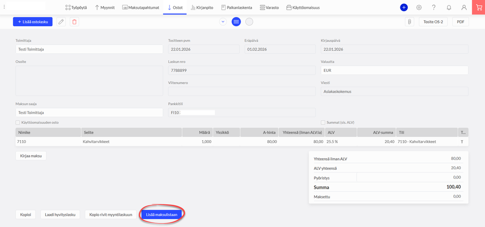The height and width of the screenshot is (227, 485).
Task: Open the shopping cart icon
Action: point(479,7)
